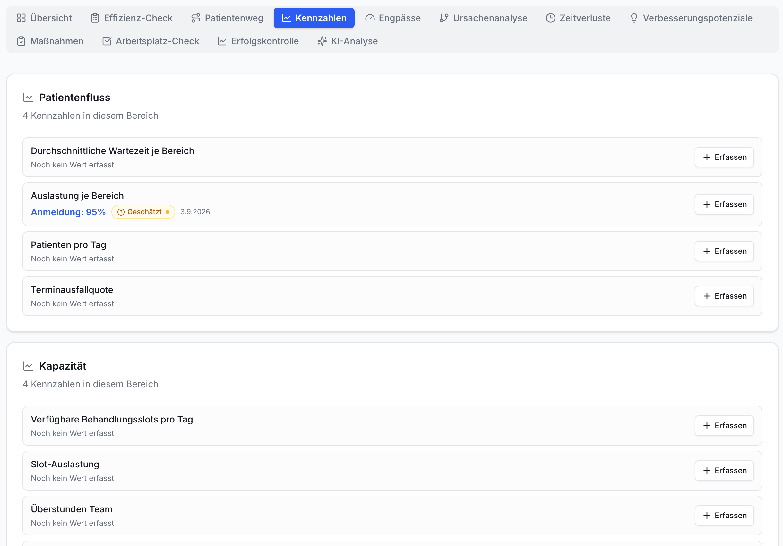Click Erfassen for Slot-Auslastung

click(724, 471)
